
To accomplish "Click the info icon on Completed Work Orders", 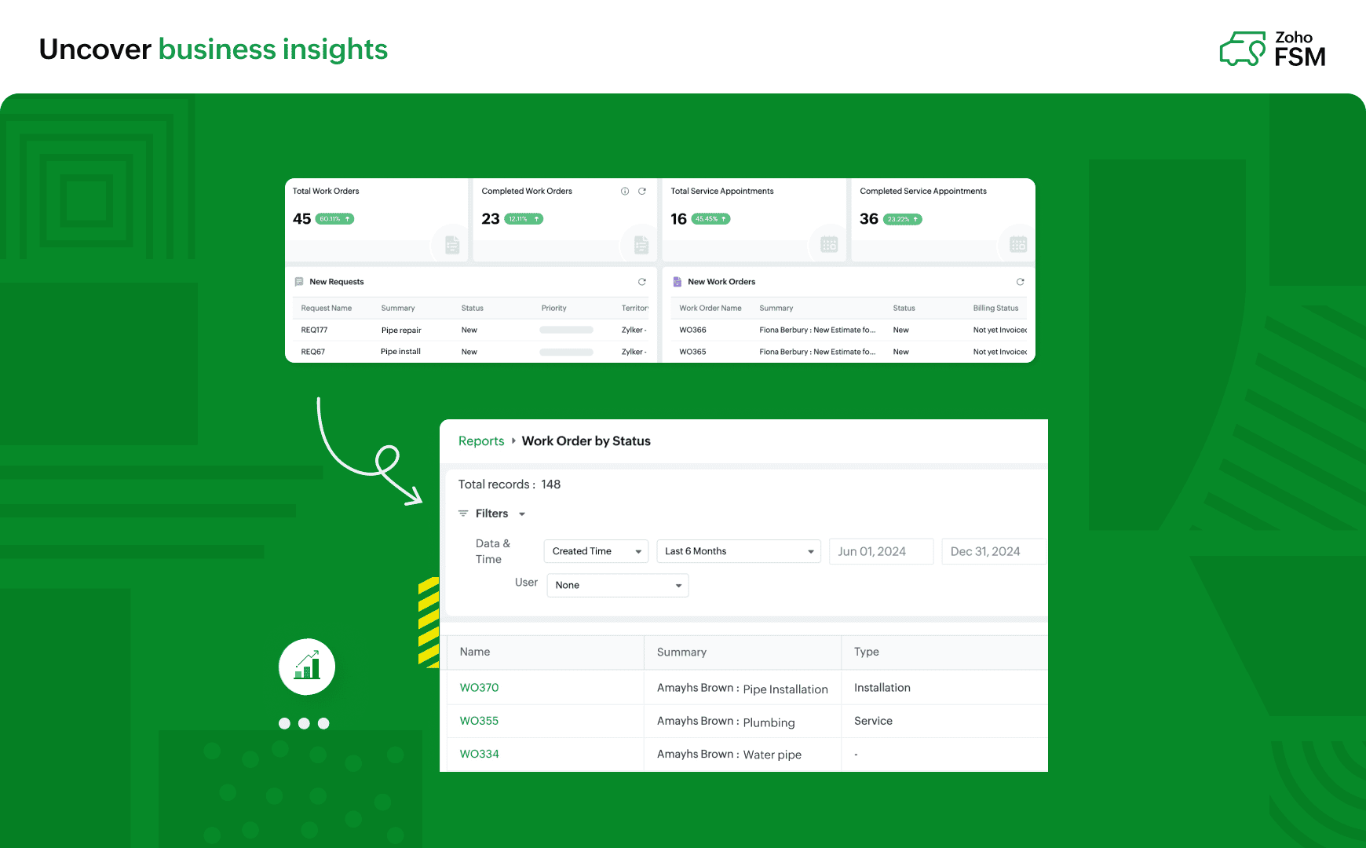I will pyautogui.click(x=625, y=191).
